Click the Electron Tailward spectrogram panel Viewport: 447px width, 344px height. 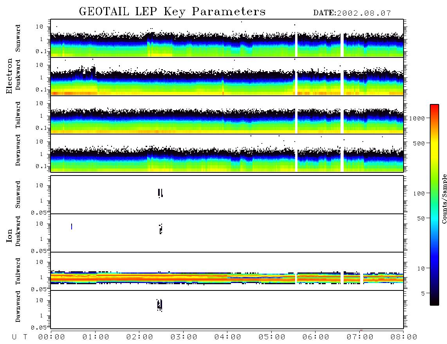coord(227,115)
